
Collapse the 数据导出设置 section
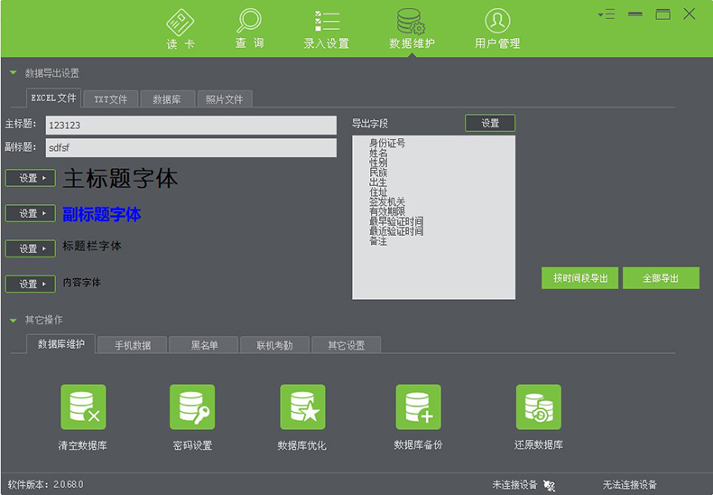pos(13,73)
